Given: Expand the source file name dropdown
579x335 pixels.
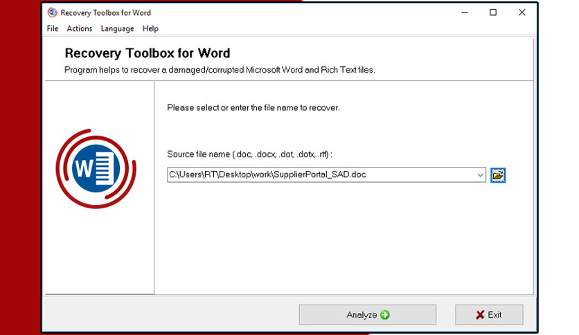Looking at the screenshot, I should point(480,175).
